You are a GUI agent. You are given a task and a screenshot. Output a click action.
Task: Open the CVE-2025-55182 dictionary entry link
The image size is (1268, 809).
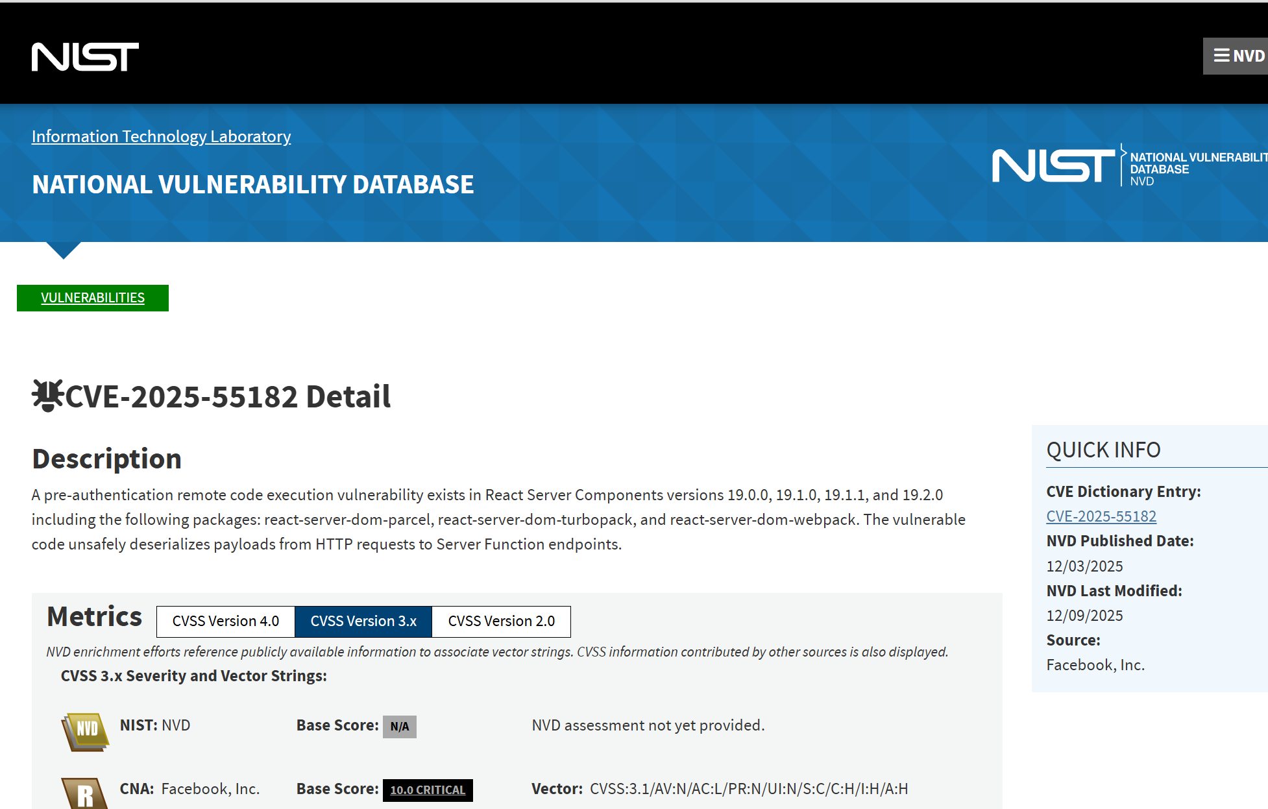[1101, 516]
